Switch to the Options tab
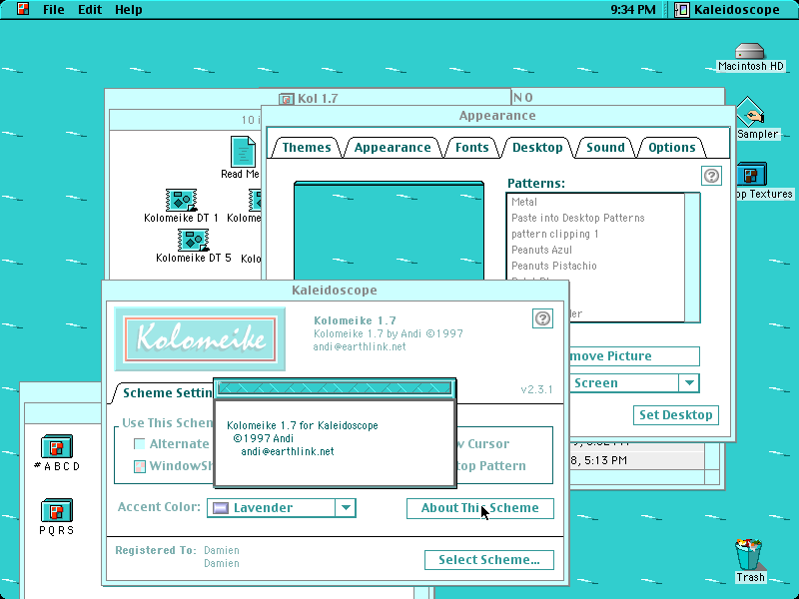Screen dimensions: 799x599 click(671, 147)
